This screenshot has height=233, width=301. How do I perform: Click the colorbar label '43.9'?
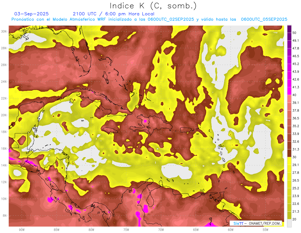click(295, 72)
